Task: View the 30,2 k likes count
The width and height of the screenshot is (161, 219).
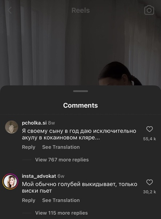Action: 149,192
